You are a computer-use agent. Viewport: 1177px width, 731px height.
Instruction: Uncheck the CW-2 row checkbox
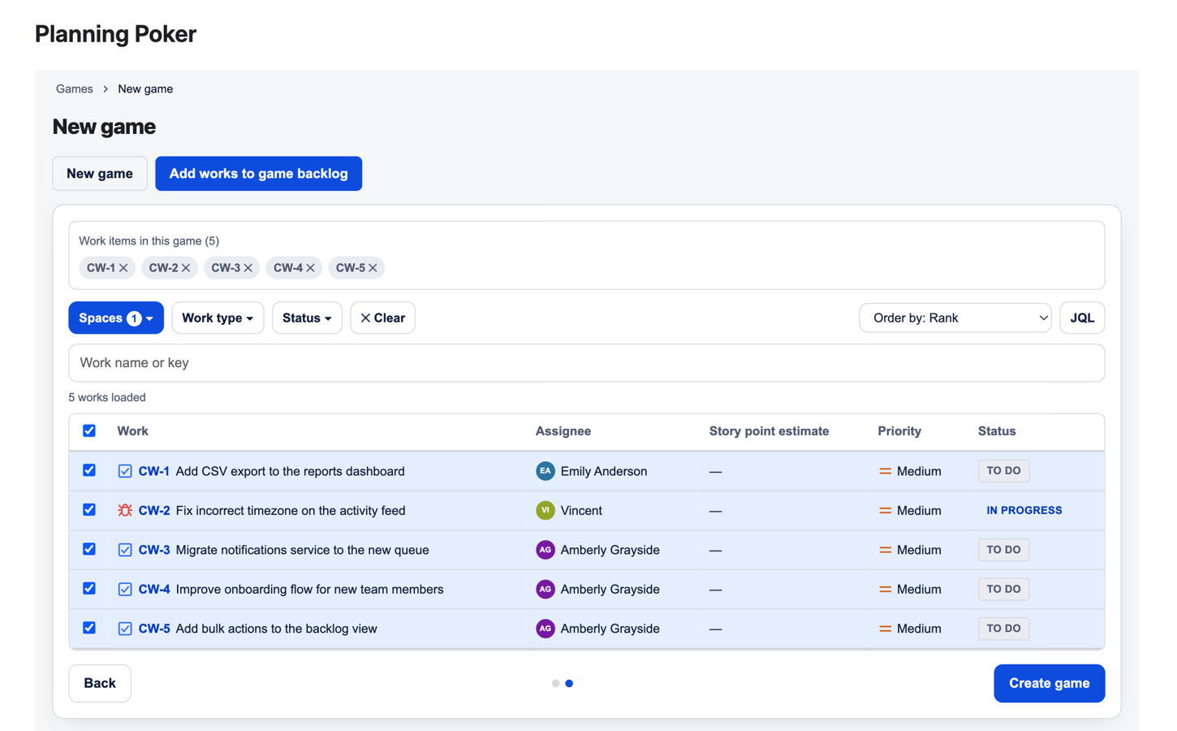click(x=89, y=510)
